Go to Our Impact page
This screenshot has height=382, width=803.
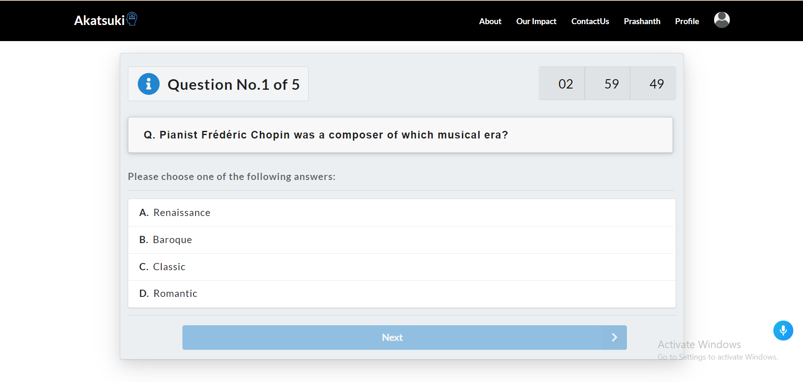pyautogui.click(x=536, y=21)
